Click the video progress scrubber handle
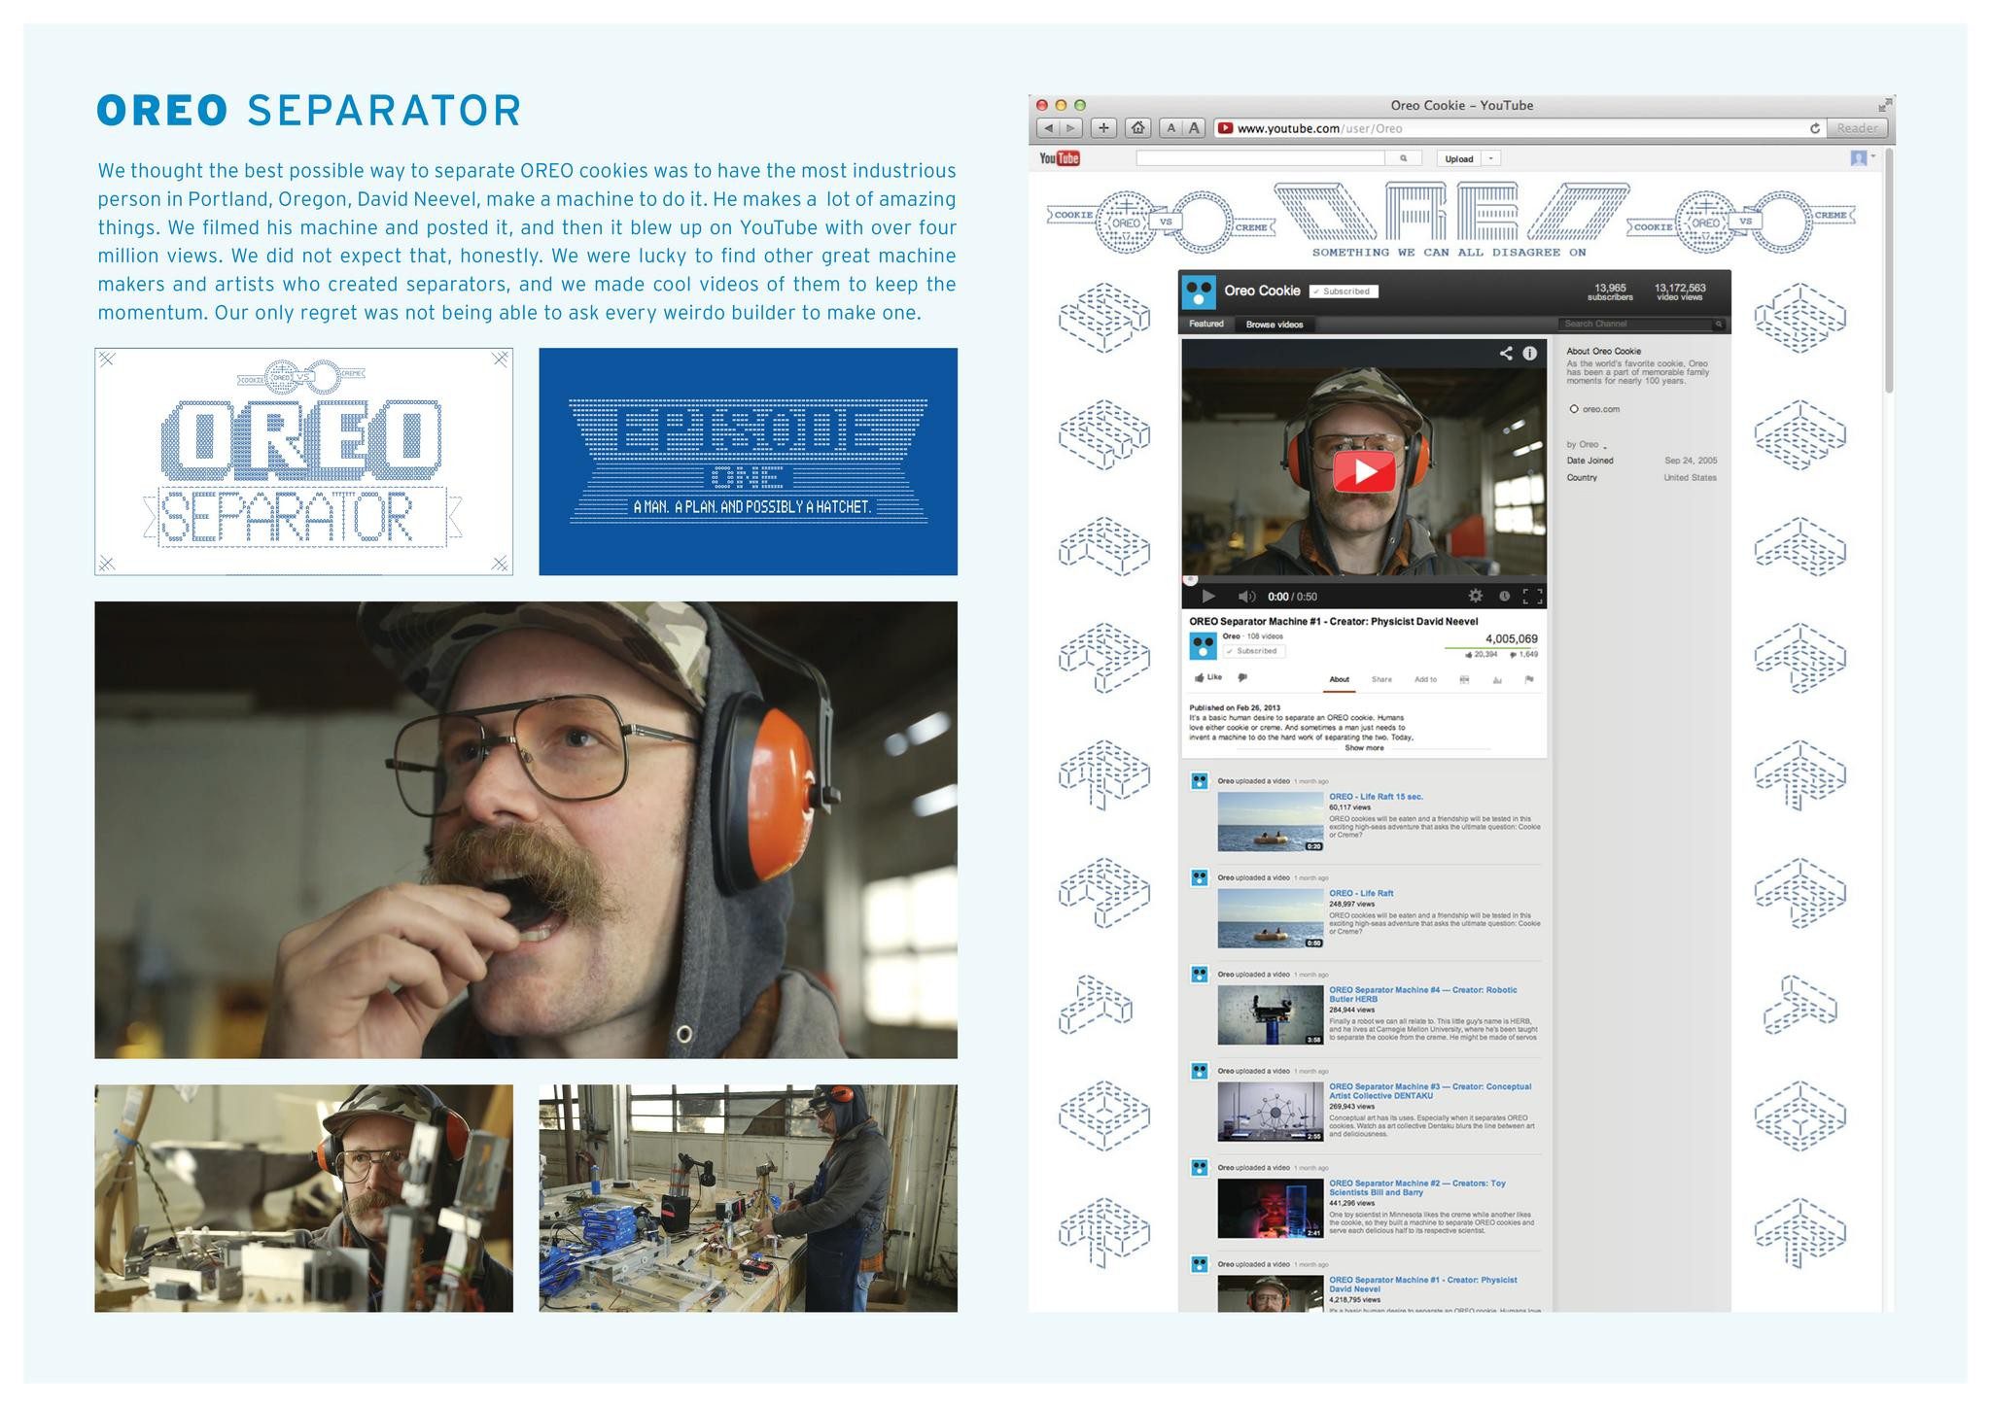Screen dimensions: 1991x1407 pos(1189,580)
